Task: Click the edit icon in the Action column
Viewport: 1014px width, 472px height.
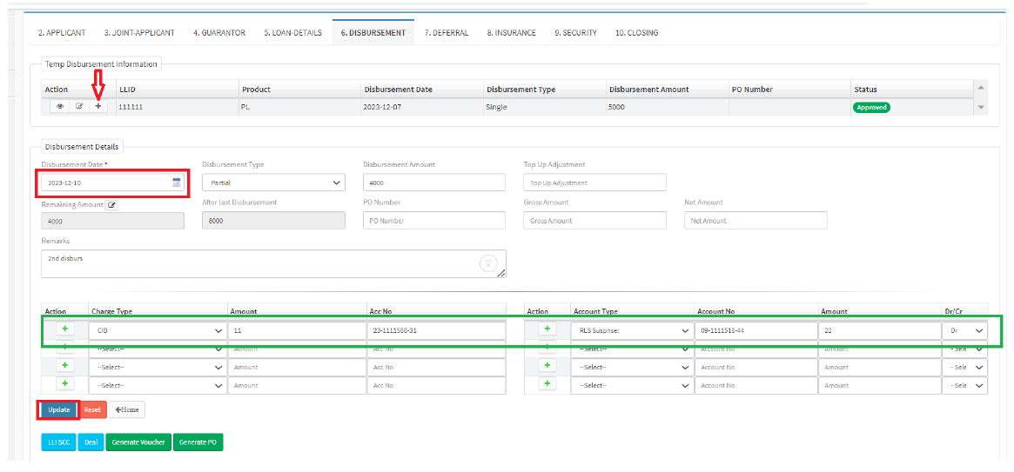Action: click(x=79, y=106)
